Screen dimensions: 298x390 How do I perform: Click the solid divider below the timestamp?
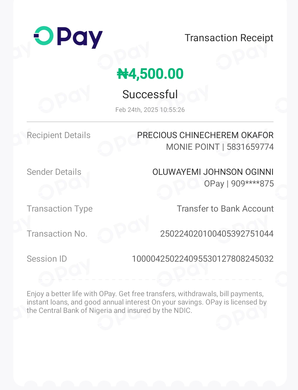[x=150, y=122]
